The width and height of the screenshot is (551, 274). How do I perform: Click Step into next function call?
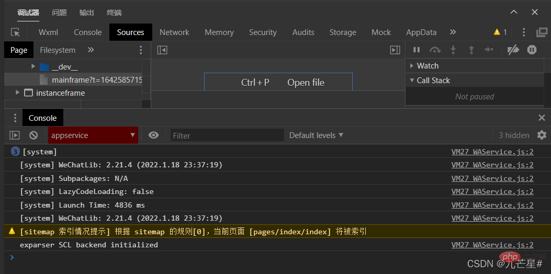(x=453, y=50)
